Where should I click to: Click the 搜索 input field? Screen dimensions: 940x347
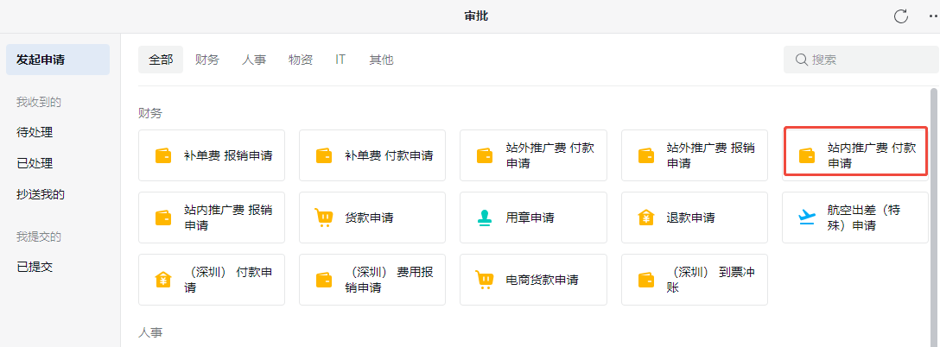click(x=864, y=60)
